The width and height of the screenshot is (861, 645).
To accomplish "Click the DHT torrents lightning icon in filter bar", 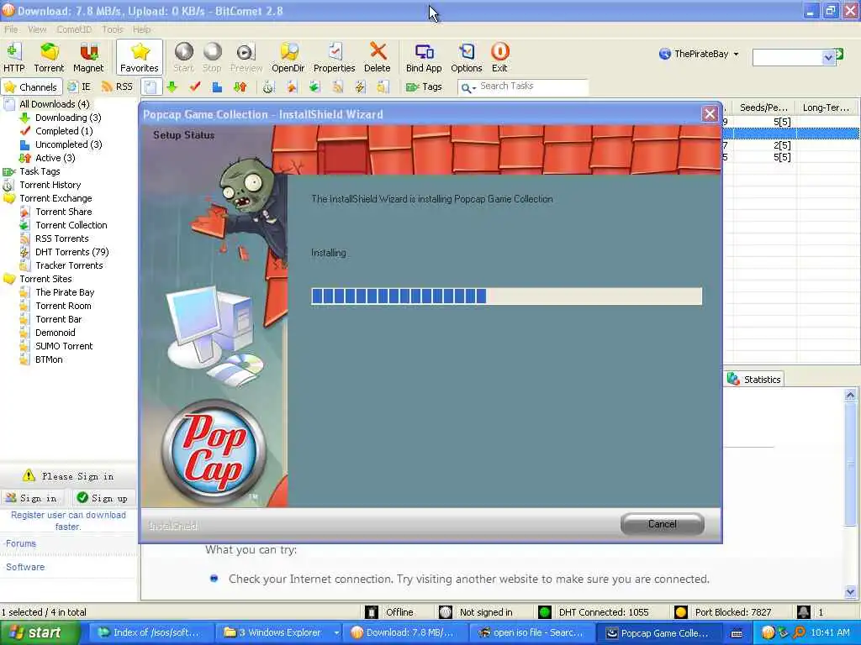I will (x=360, y=87).
